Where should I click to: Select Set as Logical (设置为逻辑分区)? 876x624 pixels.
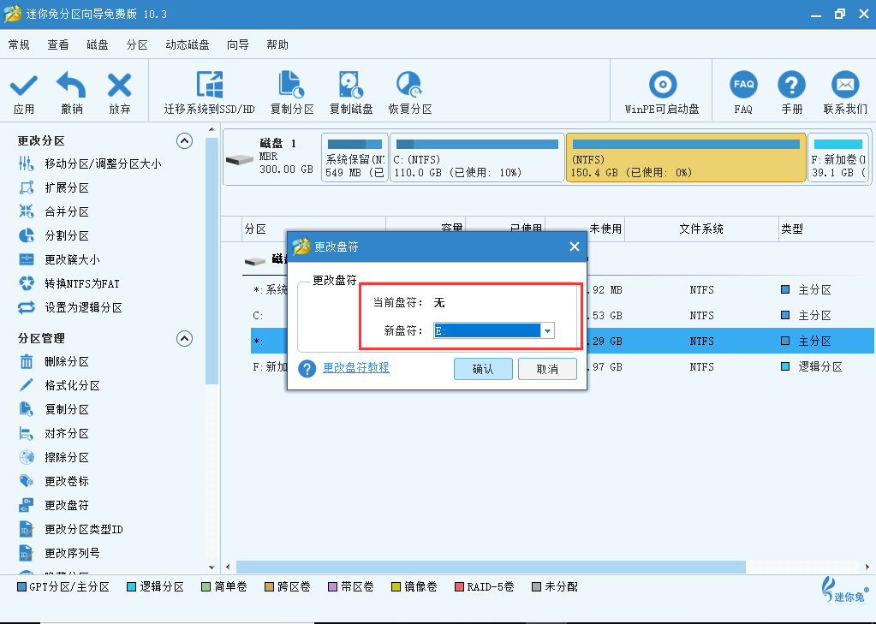[70, 308]
